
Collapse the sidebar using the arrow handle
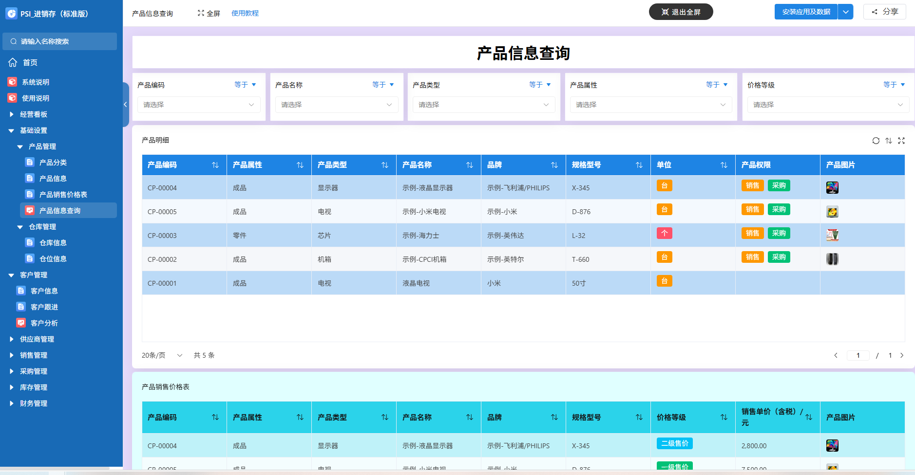pos(125,105)
